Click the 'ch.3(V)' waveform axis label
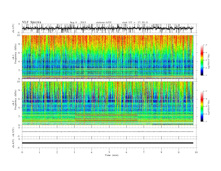This screenshot has width=221, height=171. 13,132
